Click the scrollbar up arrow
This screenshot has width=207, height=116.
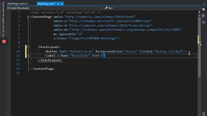pyautogui.click(x=199, y=16)
